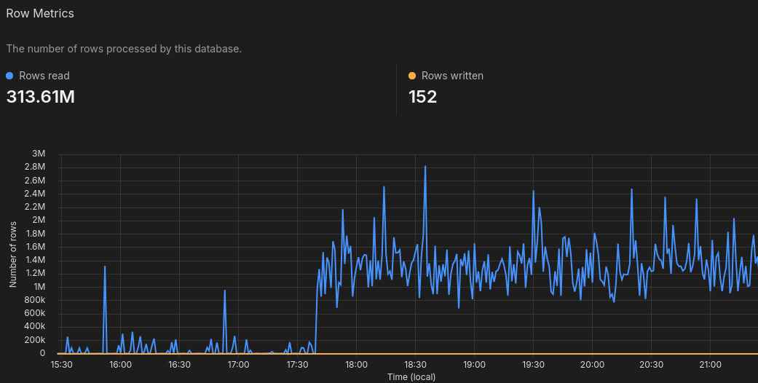Click the 20:30 time axis label
Screen dimensions: 758x383
point(651,365)
